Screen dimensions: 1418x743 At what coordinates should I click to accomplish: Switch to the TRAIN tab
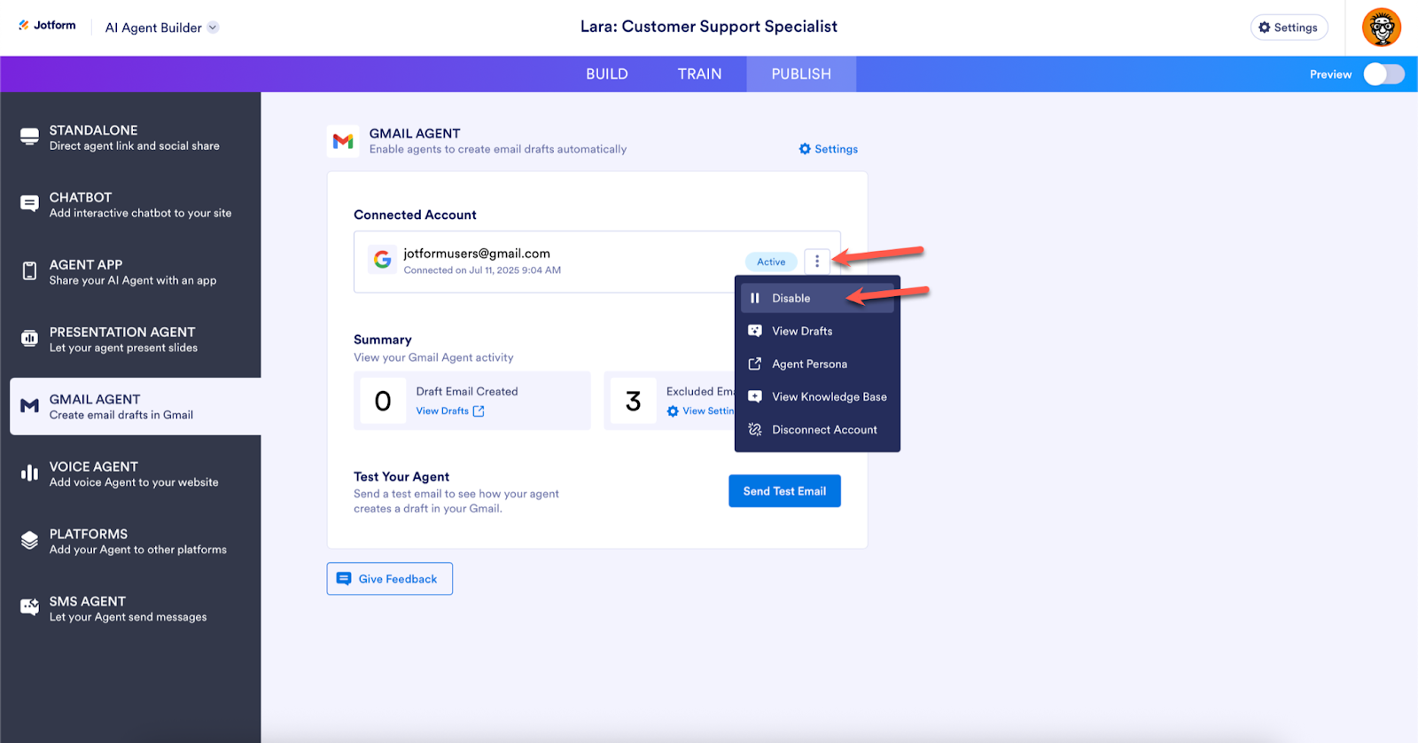699,74
